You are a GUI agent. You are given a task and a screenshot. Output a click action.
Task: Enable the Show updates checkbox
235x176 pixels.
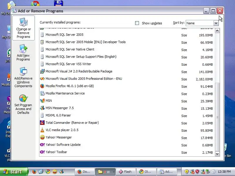pyautogui.click(x=137, y=23)
